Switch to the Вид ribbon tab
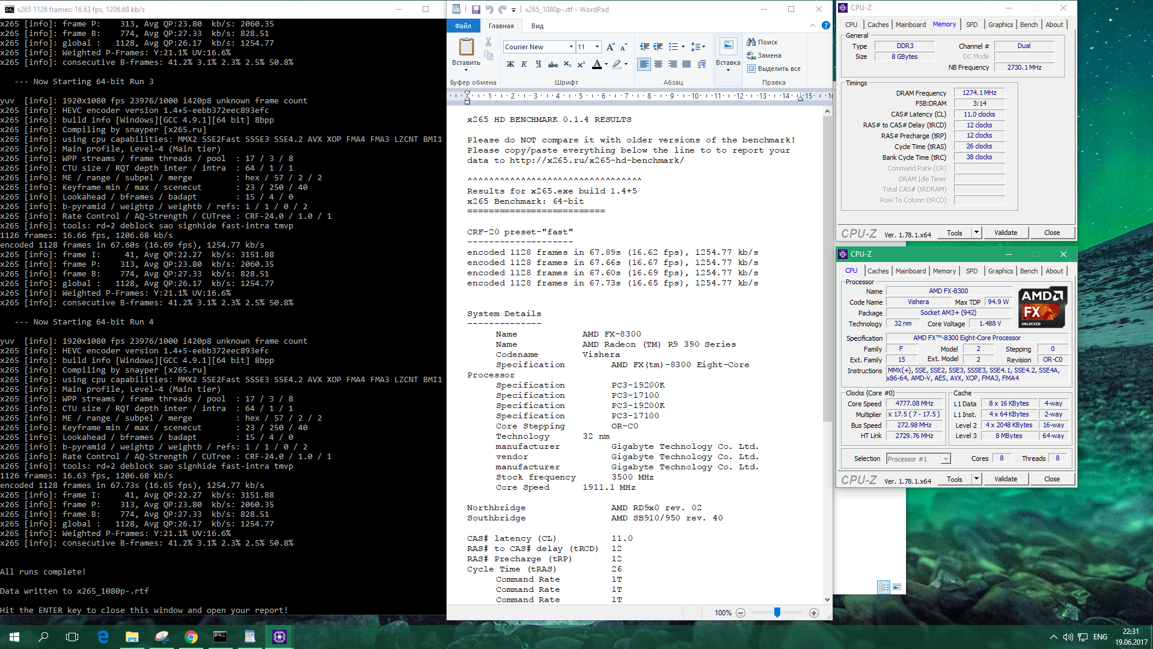This screenshot has width=1153, height=649. tap(537, 26)
